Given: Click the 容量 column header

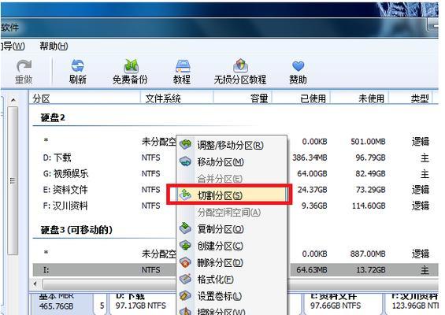Looking at the screenshot, I should 258,98.
